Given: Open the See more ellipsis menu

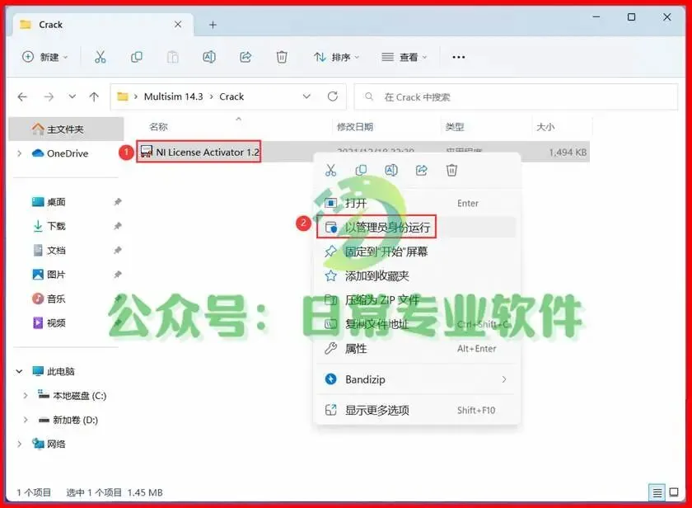Looking at the screenshot, I should click(459, 57).
